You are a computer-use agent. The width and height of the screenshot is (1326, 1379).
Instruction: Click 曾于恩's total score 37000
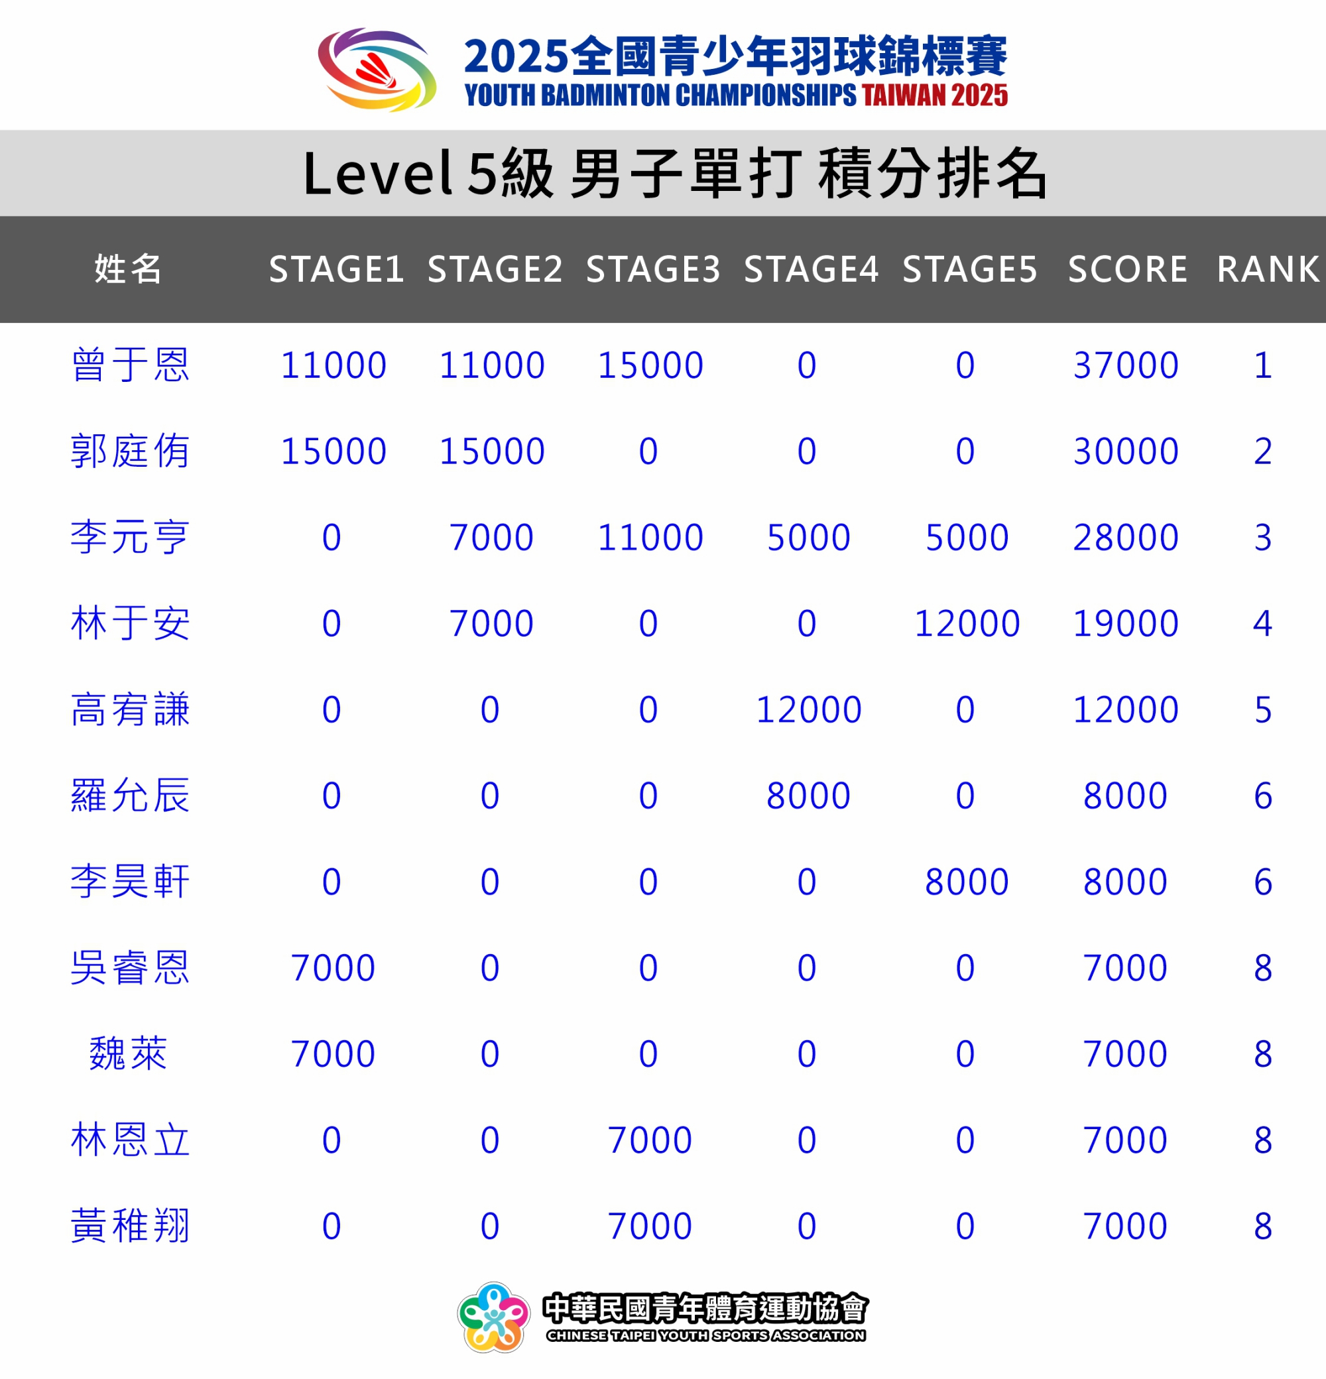tap(1126, 365)
